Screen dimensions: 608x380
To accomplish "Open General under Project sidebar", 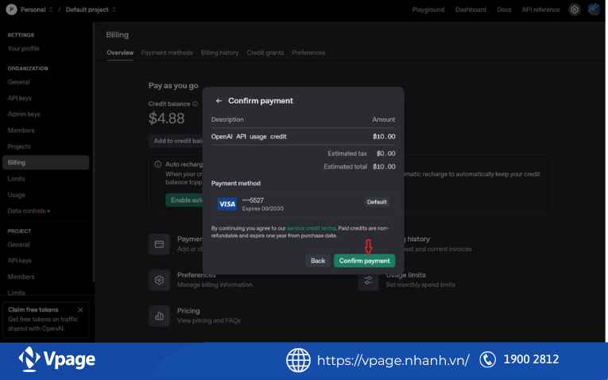I will [x=18, y=245].
